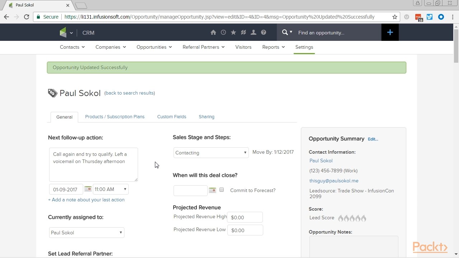Click the deal close date field
459x258 pixels.
(190, 190)
